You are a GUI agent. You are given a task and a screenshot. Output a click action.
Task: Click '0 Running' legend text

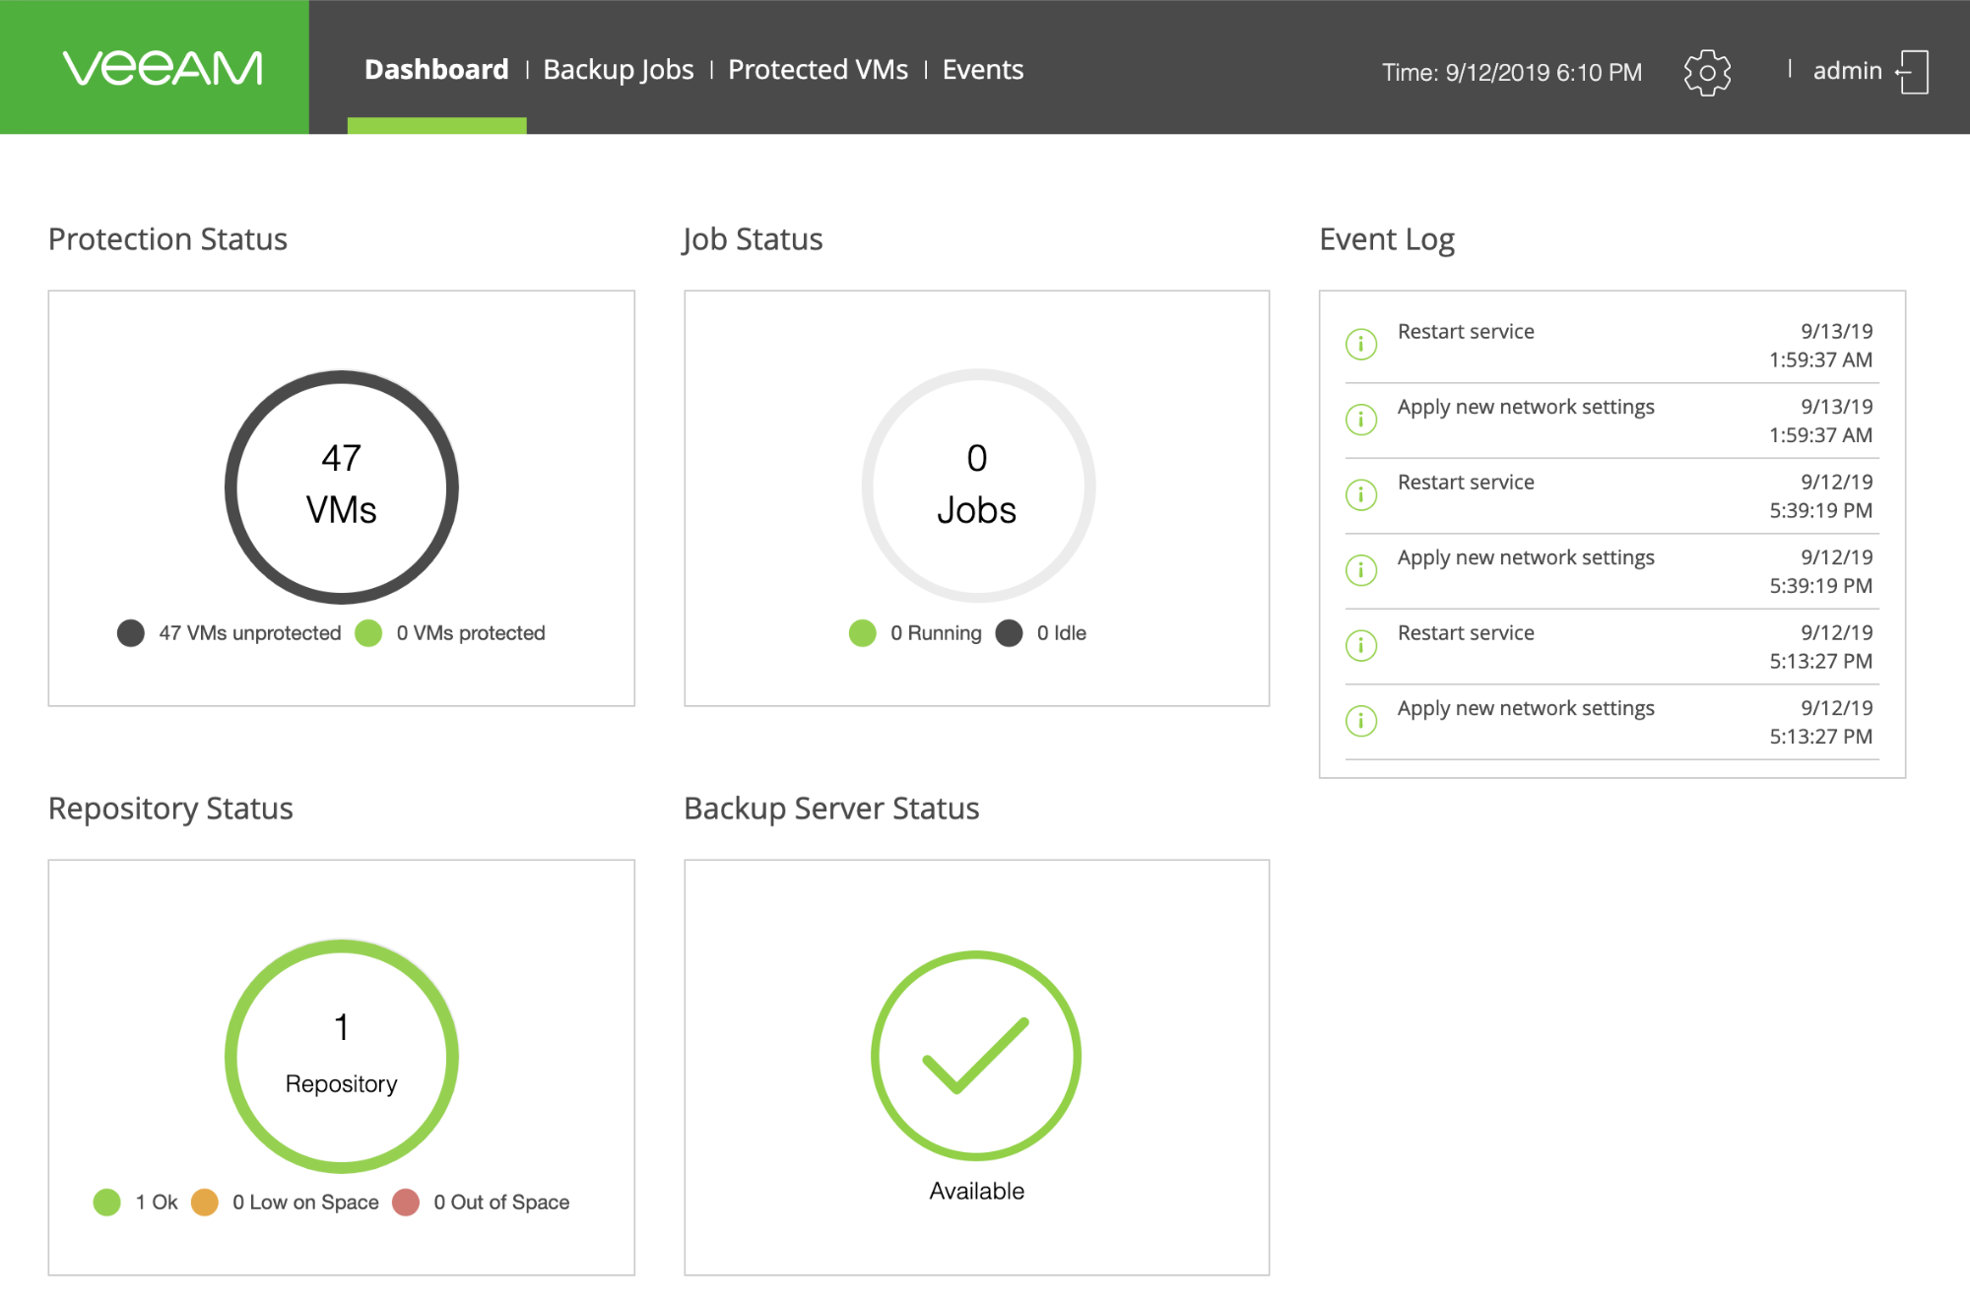click(x=936, y=632)
